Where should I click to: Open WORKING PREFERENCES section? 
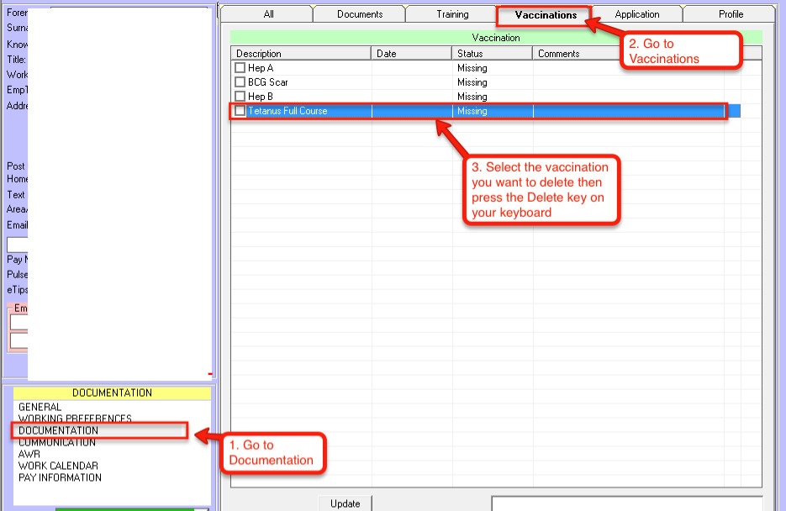click(75, 419)
